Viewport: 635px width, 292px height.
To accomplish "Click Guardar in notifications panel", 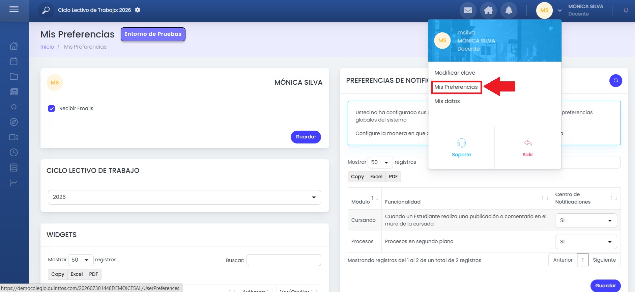I will pos(606,286).
